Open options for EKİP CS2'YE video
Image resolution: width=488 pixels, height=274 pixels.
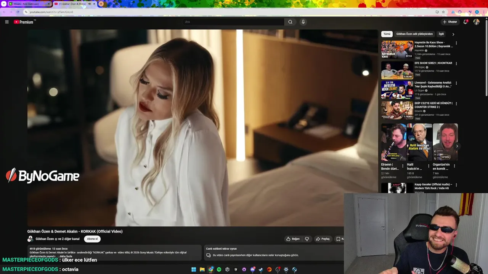(x=456, y=104)
